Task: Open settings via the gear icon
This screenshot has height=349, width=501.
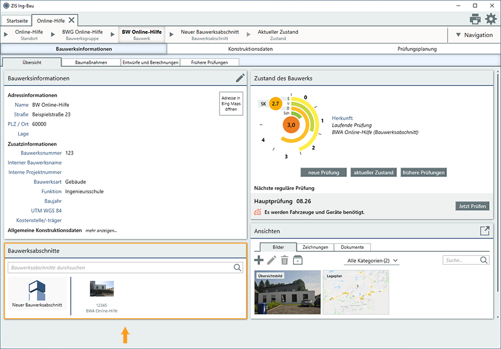Action: (491, 19)
